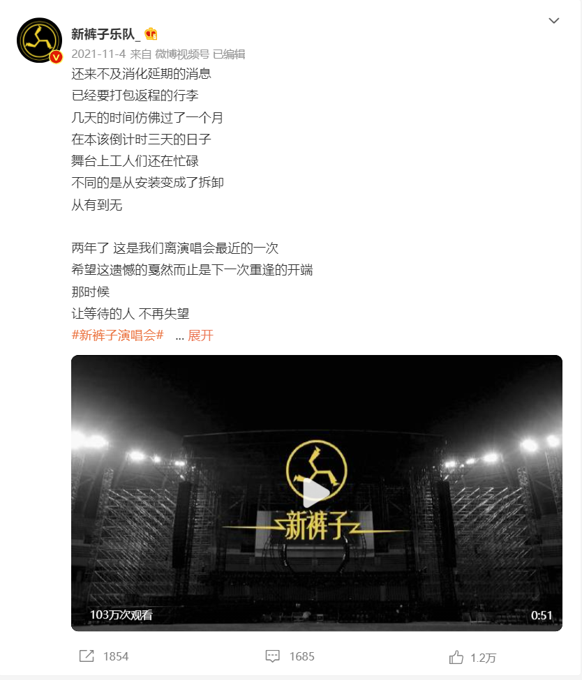The width and height of the screenshot is (582, 680).
Task: Open the post options chevron menu
Action: (x=554, y=20)
